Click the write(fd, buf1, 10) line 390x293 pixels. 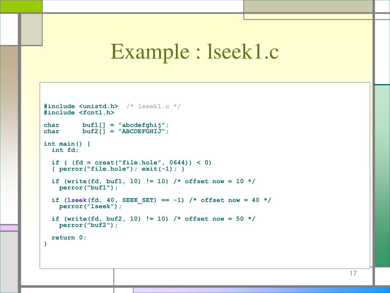153,181
